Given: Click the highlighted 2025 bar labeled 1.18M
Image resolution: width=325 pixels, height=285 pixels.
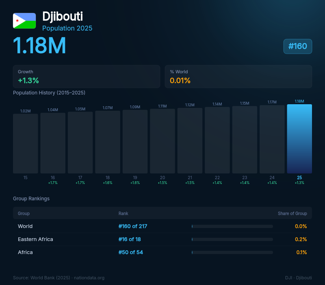Looking at the screenshot, I should (x=299, y=139).
